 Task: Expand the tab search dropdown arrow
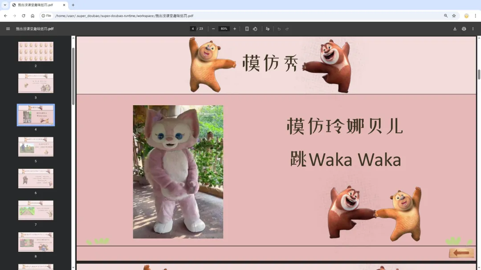(x=5, y=5)
